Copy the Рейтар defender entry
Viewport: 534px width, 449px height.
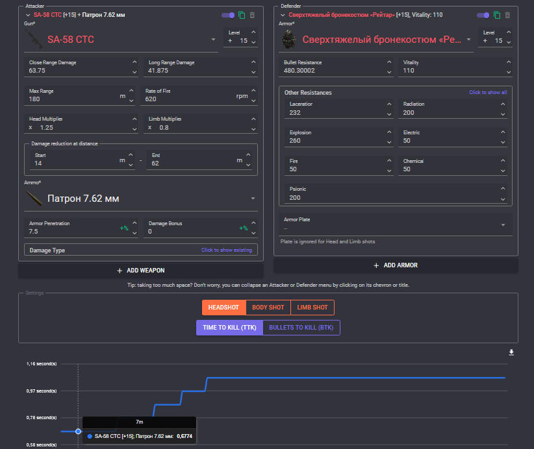click(x=497, y=15)
